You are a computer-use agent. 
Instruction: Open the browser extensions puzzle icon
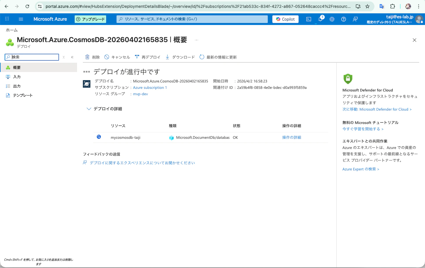pos(392,6)
